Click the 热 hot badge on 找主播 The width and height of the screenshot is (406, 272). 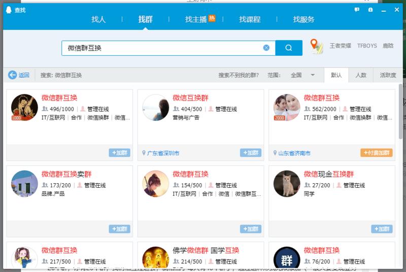coord(212,18)
